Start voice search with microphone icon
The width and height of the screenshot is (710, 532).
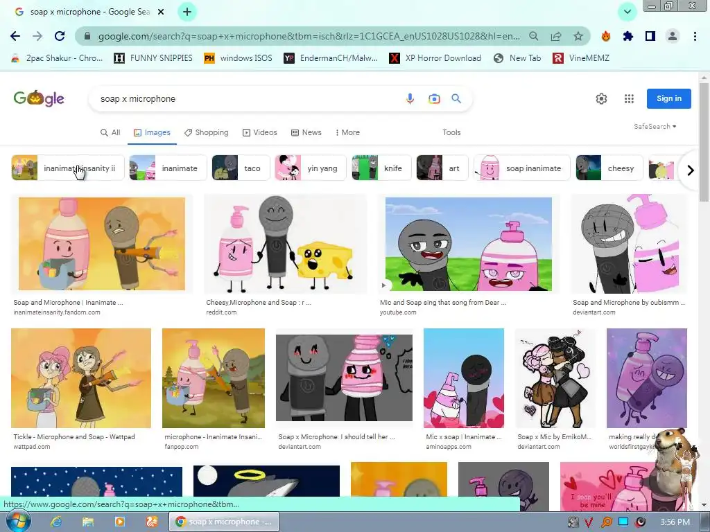[x=410, y=98]
